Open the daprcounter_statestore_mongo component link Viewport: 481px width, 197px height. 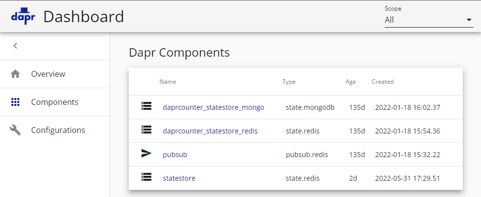(213, 107)
